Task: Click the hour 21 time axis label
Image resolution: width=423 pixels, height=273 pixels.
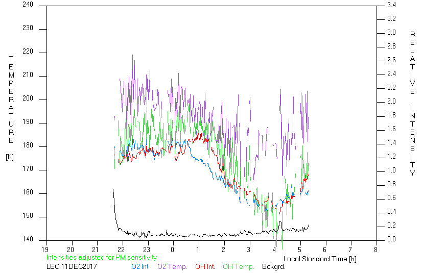Action: pyautogui.click(x=96, y=250)
